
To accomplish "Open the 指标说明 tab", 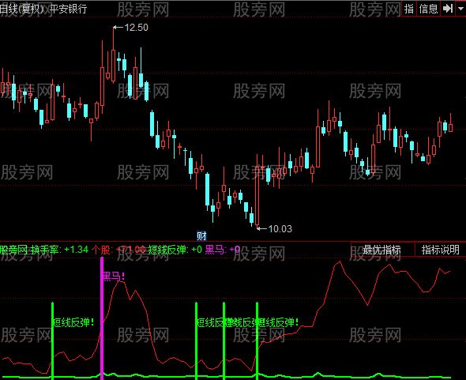I will tap(441, 250).
